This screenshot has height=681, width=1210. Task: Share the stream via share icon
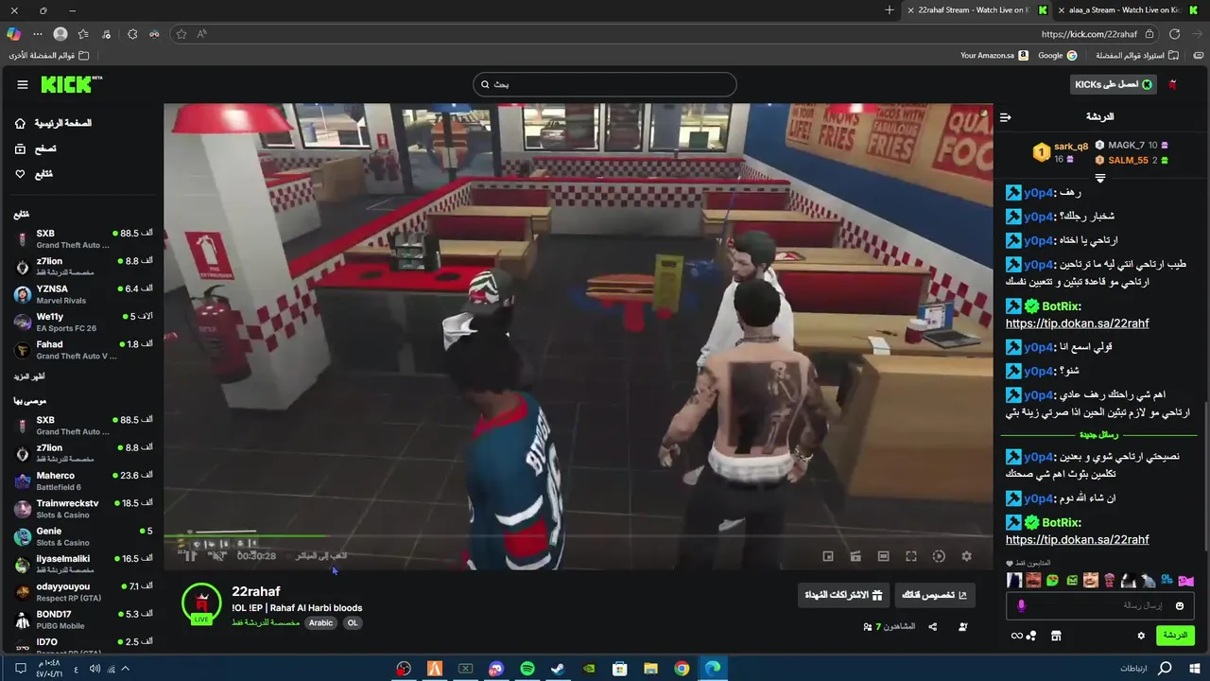tap(933, 626)
